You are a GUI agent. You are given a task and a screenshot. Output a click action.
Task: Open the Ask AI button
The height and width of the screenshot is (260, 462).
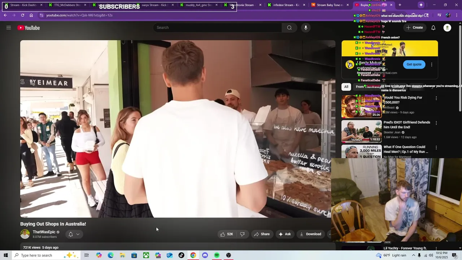pos(284,234)
